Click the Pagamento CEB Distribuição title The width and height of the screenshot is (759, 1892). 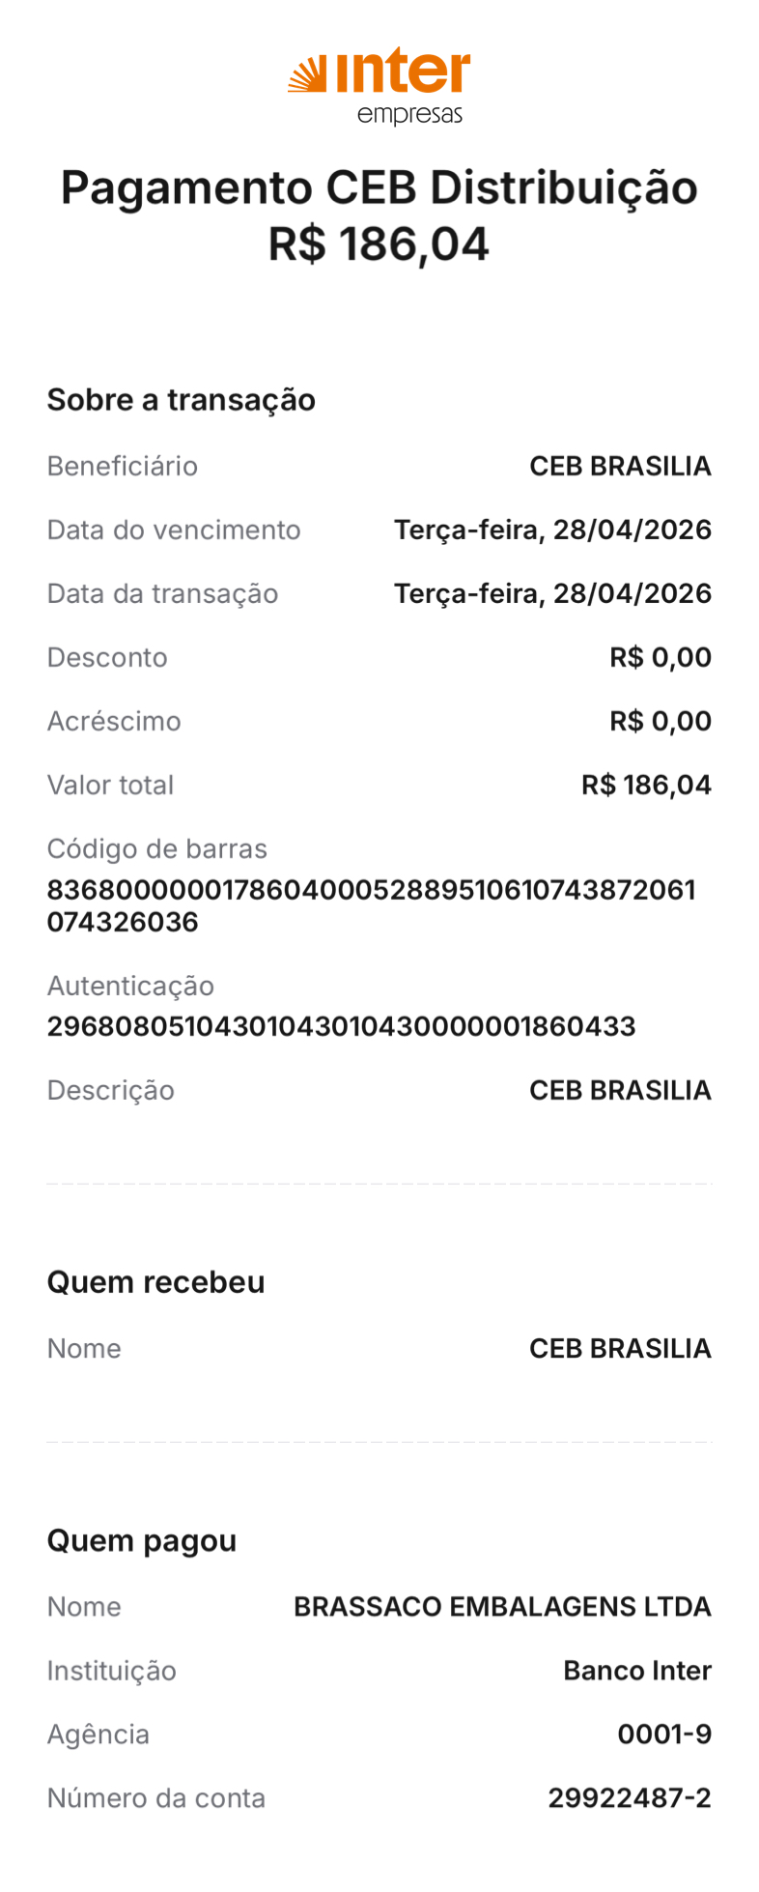tap(379, 187)
